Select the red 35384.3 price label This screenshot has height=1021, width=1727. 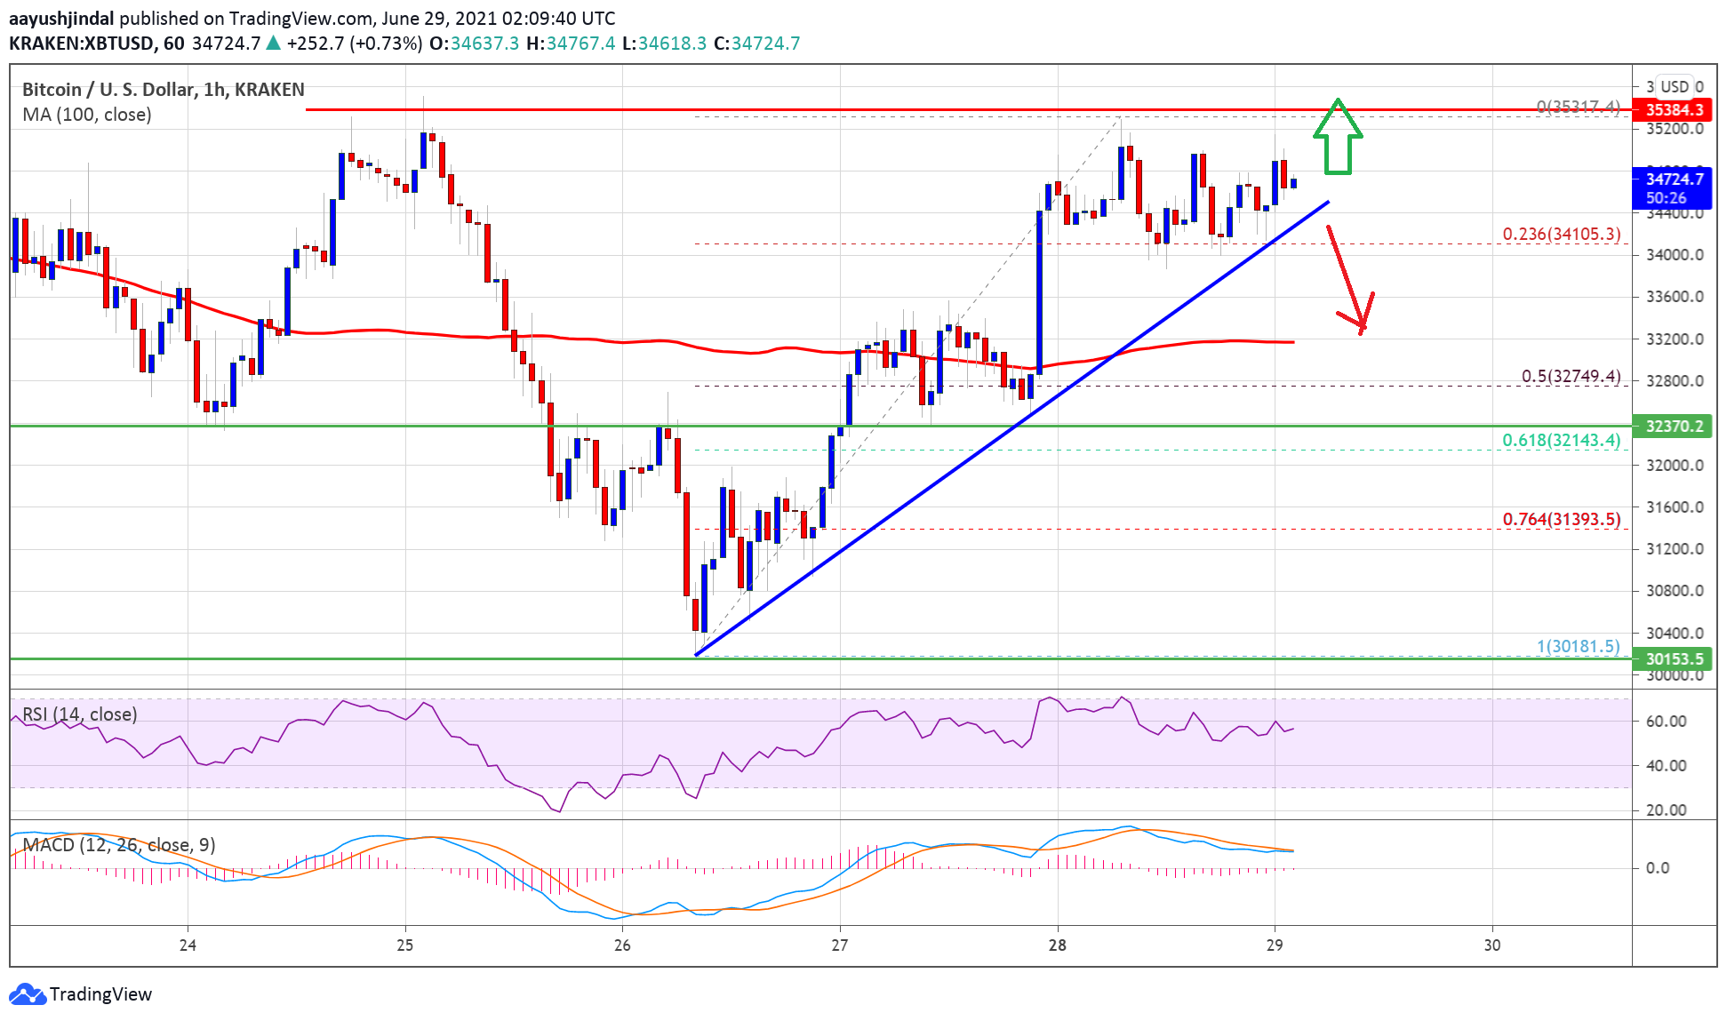1674,109
